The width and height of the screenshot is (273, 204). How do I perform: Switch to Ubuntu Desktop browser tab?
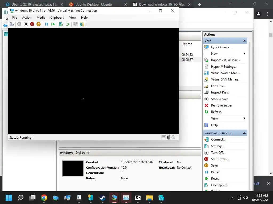(98, 4)
